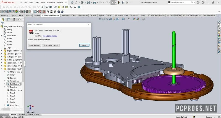Select the Material <not specified> tree item
Image resolution: width=221 pixels, height=118 pixels.
click(x=14, y=90)
